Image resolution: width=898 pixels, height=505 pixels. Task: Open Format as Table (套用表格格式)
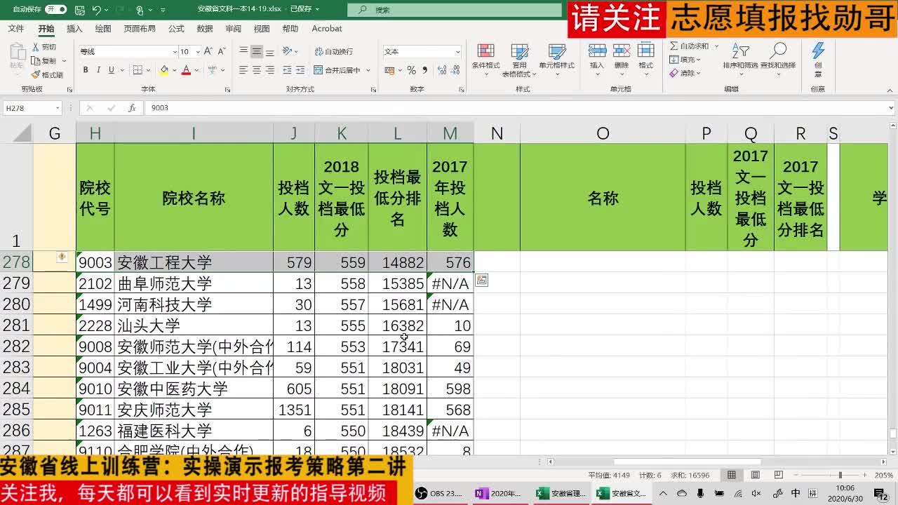point(520,60)
